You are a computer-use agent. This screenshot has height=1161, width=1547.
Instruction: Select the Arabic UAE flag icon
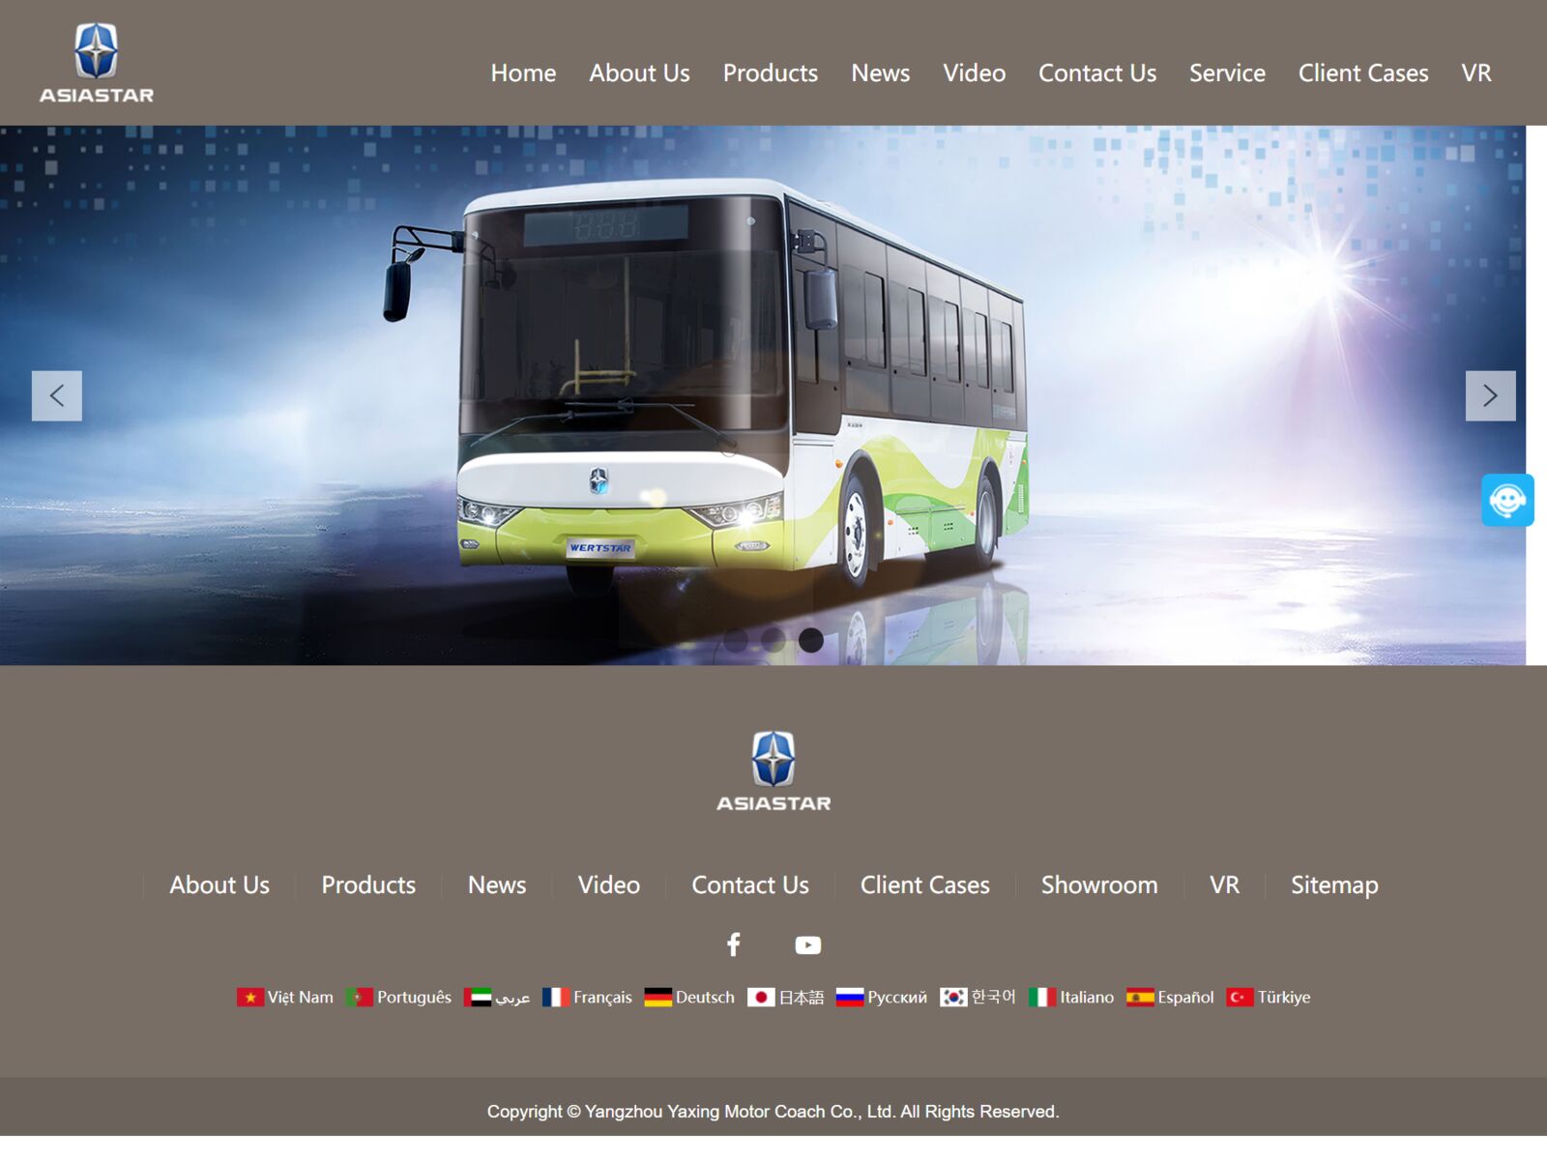point(478,997)
